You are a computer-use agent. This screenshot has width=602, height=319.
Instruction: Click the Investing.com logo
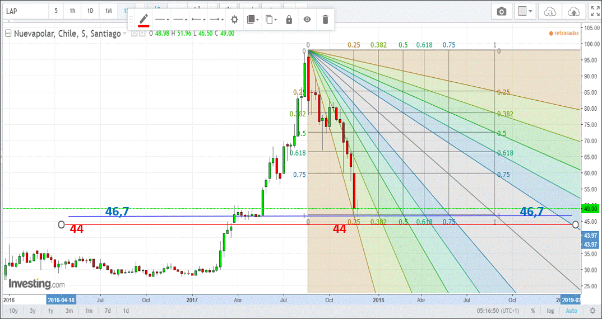coord(36,284)
